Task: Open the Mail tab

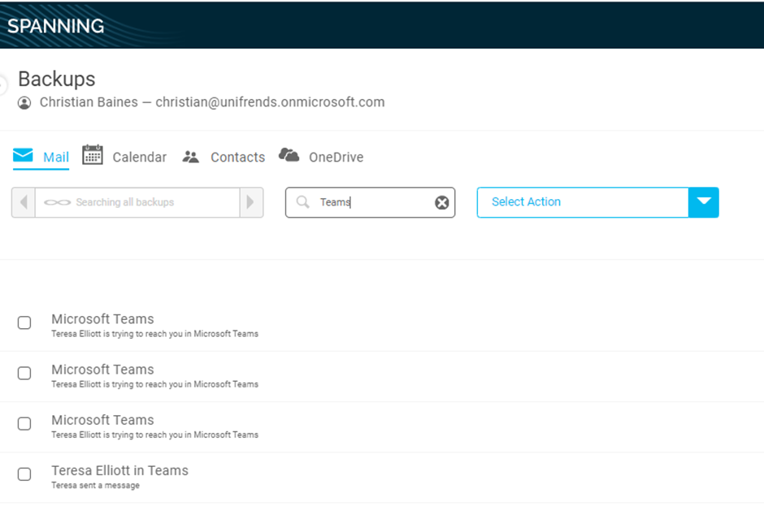Action: click(x=41, y=157)
